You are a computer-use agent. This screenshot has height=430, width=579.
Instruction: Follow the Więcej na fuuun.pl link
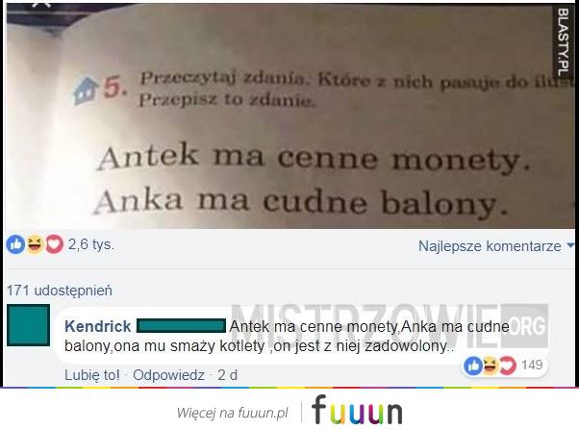pyautogui.click(x=232, y=413)
